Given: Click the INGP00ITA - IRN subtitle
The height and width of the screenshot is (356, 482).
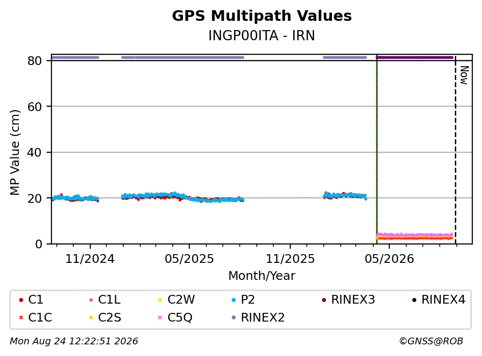Looking at the screenshot, I should pos(262,35).
